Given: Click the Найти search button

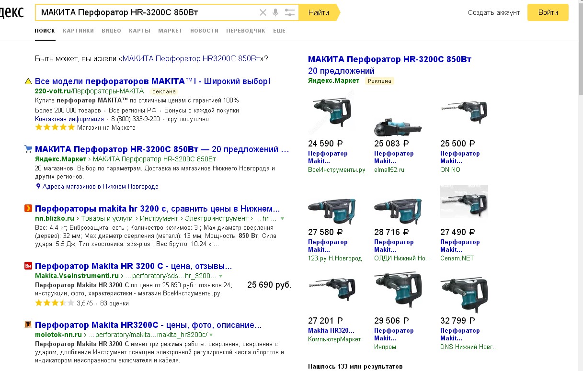Looking at the screenshot, I should tap(319, 12).
